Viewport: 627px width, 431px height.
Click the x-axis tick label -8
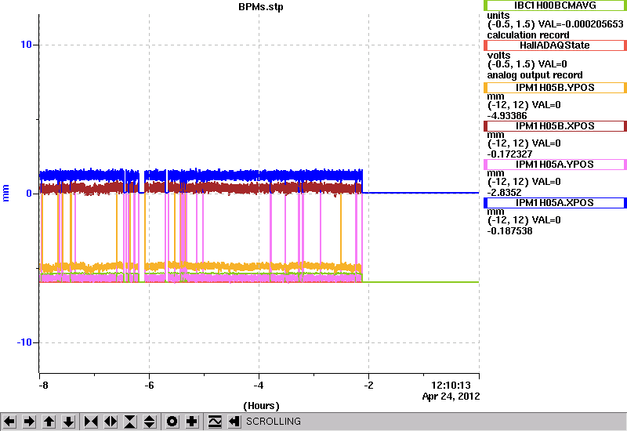(43, 386)
